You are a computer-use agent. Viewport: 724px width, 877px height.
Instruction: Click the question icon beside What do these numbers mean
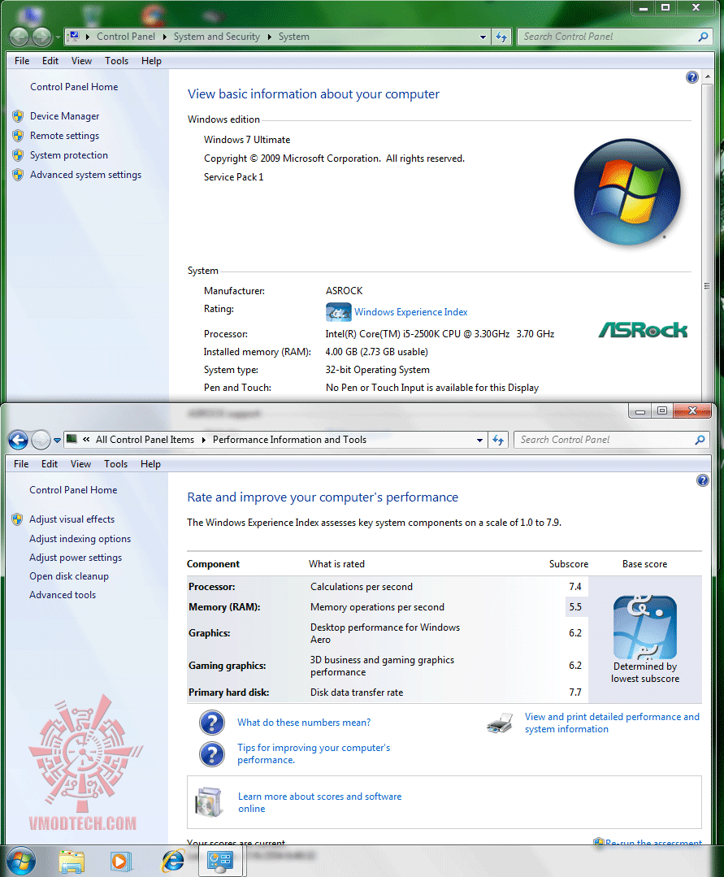coord(212,723)
